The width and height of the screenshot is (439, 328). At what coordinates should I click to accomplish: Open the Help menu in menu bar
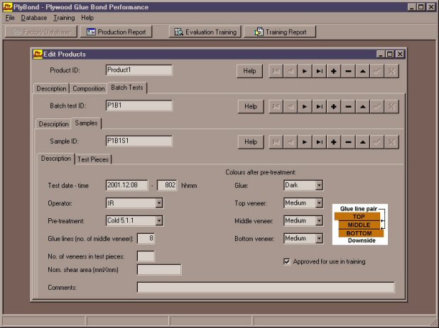point(87,18)
